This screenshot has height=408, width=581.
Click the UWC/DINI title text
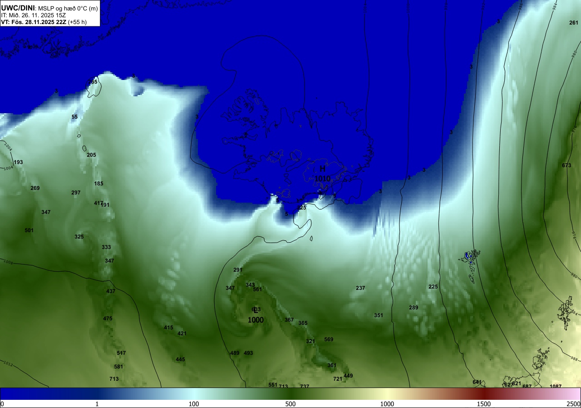coord(18,8)
